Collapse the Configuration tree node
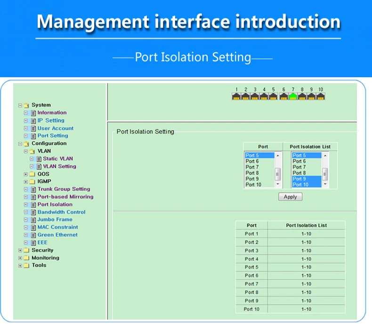The height and width of the screenshot is (329, 372). click(20, 144)
